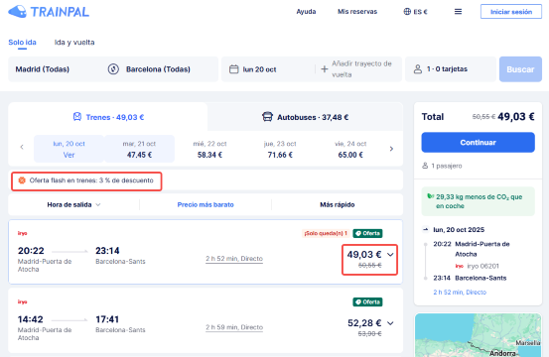Click the green leaf CO₂ icon
549x357 pixels.
(x=430, y=196)
